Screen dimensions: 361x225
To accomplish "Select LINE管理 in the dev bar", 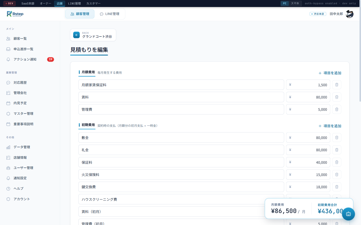I will coord(74,3).
